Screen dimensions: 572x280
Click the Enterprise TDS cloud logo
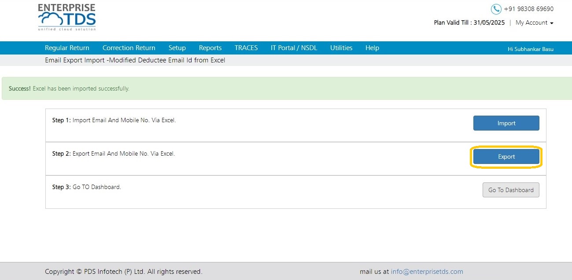click(x=67, y=17)
